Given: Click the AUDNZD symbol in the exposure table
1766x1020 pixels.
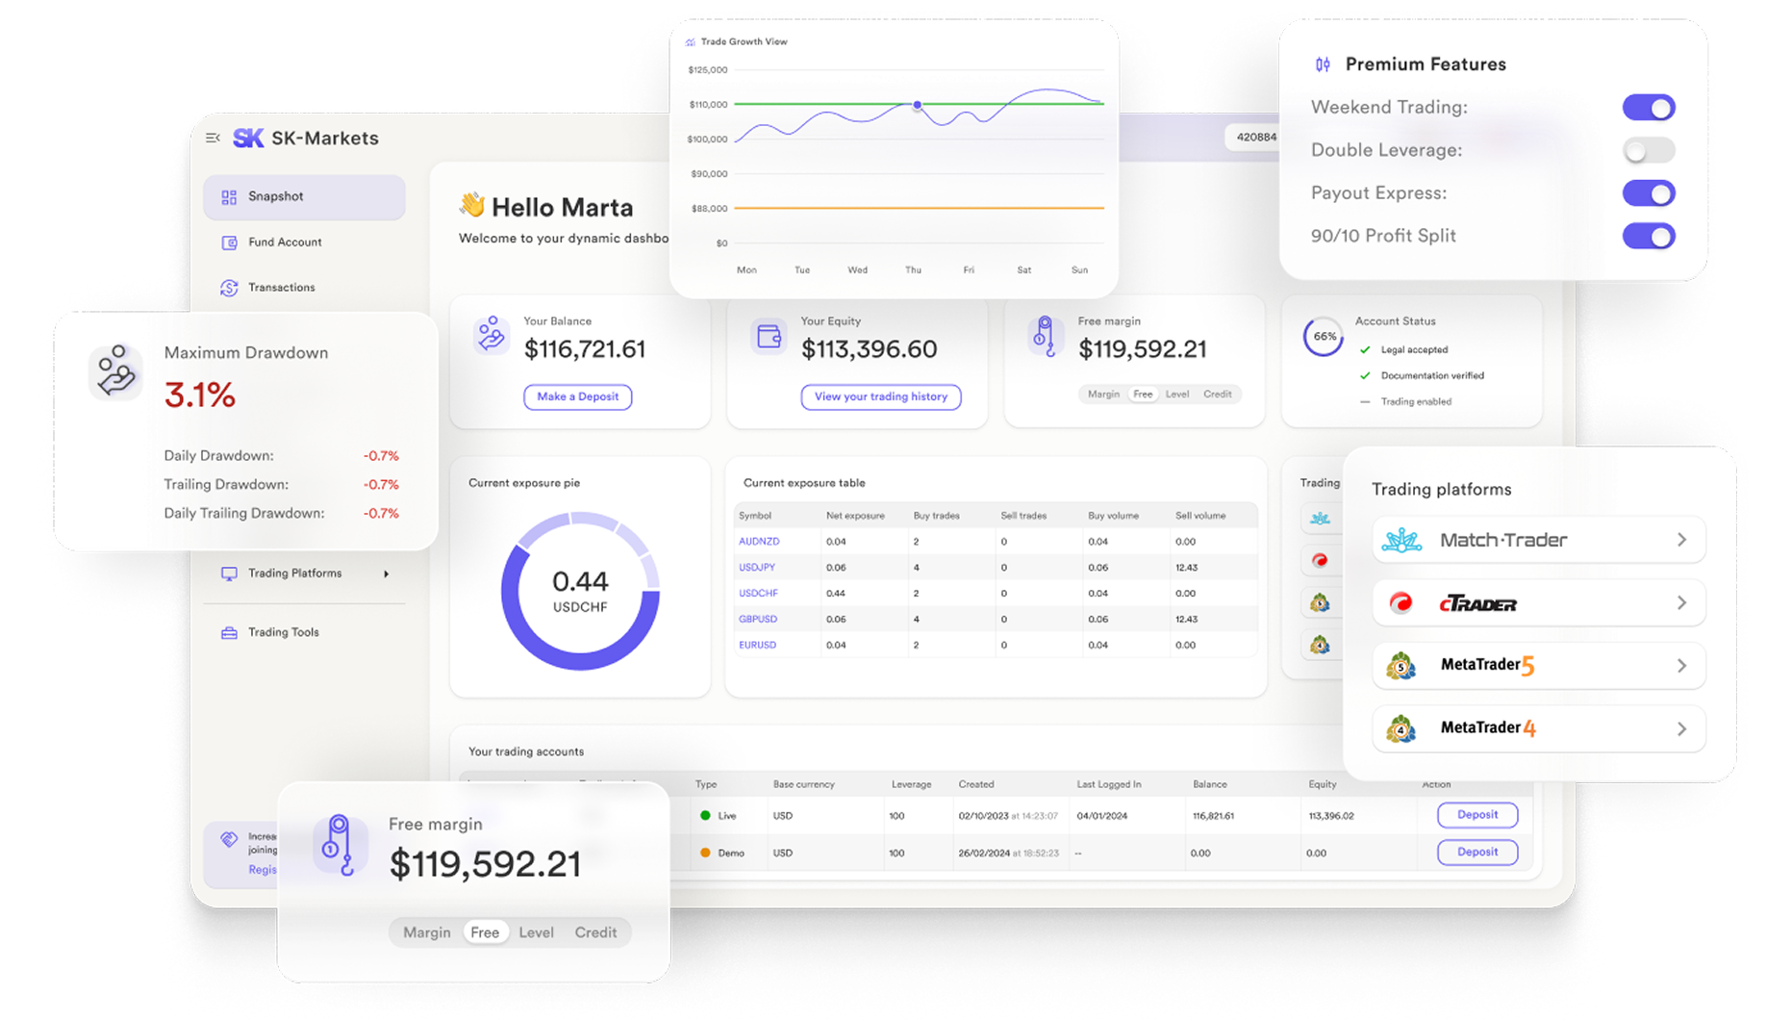Looking at the screenshot, I should coord(759,542).
